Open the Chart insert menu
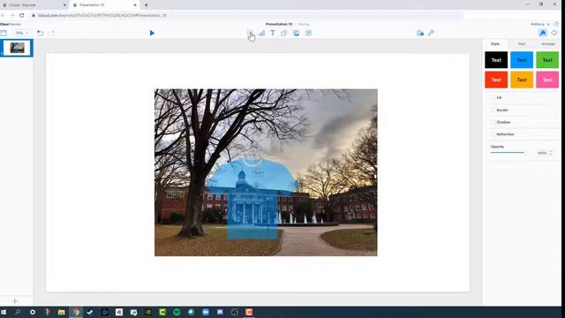 coord(261,34)
